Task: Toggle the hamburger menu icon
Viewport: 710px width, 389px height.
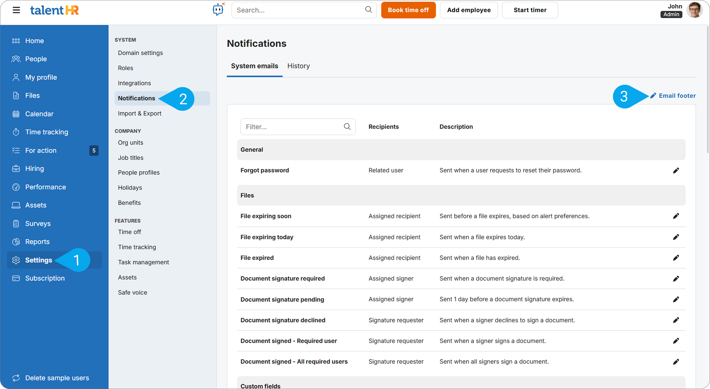Action: coord(16,10)
